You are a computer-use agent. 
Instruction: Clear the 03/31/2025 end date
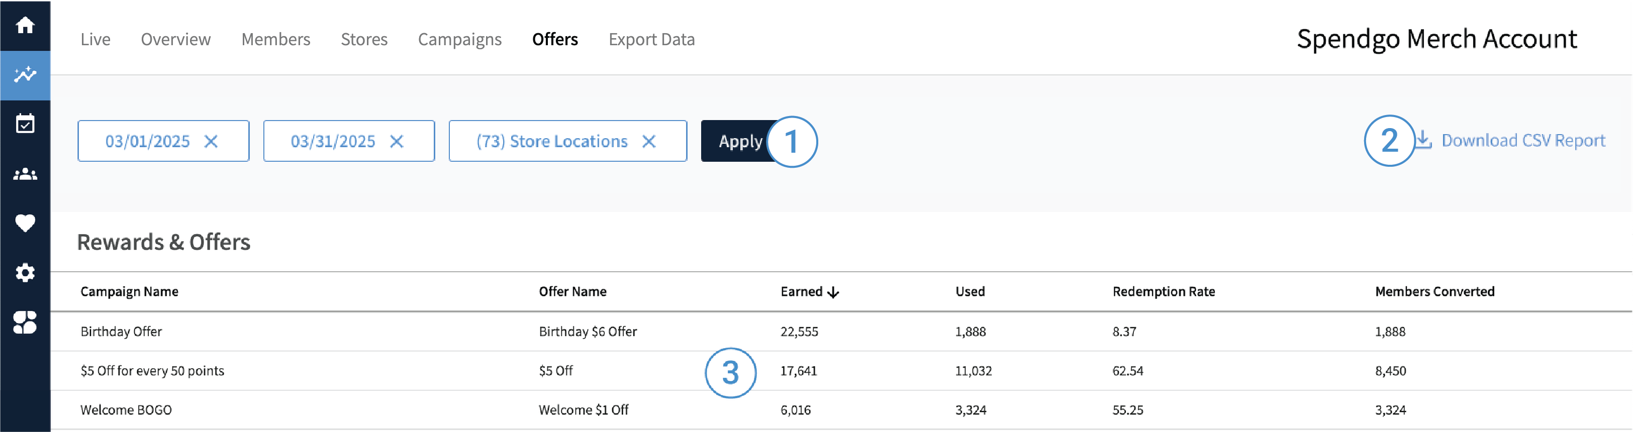(397, 141)
